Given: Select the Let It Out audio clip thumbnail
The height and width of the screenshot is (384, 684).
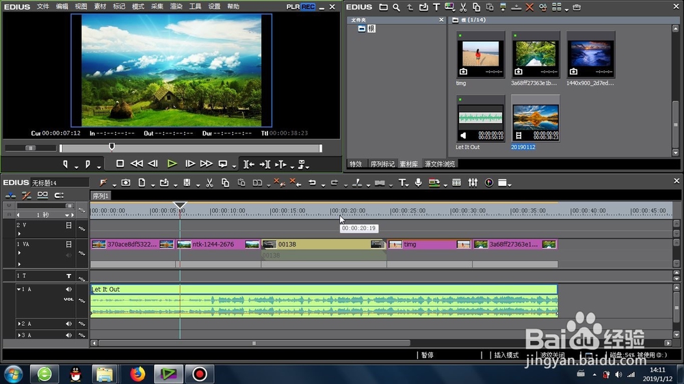Looking at the screenshot, I should [480, 119].
